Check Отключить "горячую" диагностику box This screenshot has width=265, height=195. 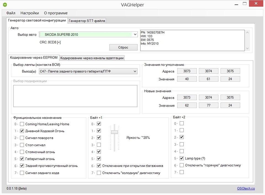tap(182, 165)
